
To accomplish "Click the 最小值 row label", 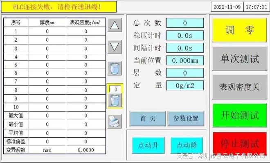I will [x=16, y=124].
